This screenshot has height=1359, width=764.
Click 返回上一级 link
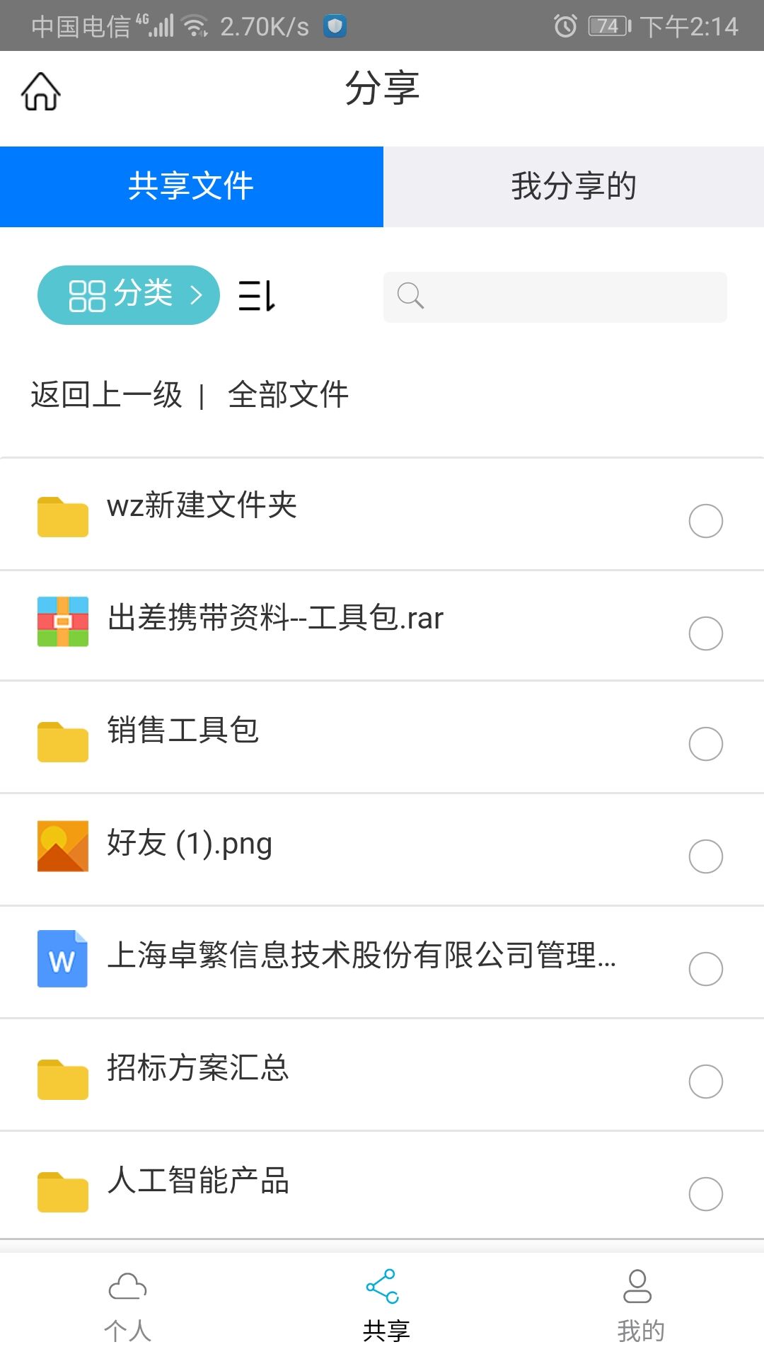(x=107, y=395)
